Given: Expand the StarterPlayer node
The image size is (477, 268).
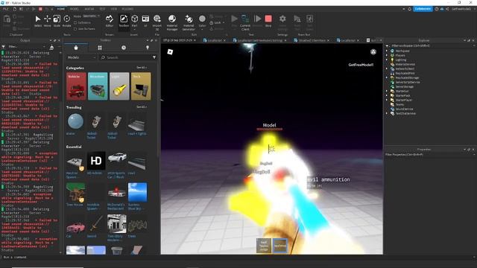Looking at the screenshot, I should [388, 100].
